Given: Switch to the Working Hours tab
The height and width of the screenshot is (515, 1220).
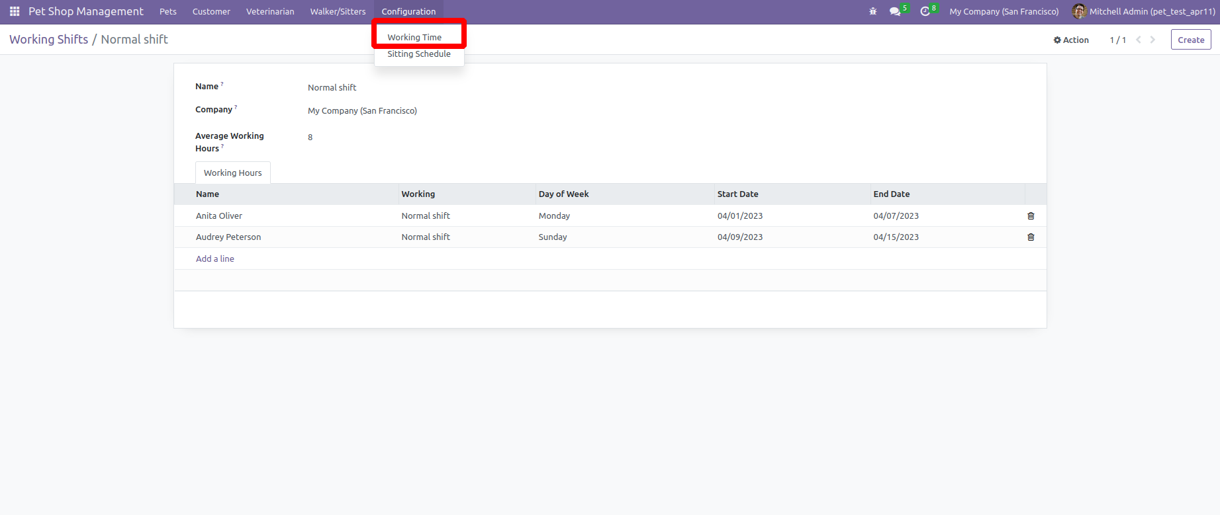Looking at the screenshot, I should [x=232, y=173].
